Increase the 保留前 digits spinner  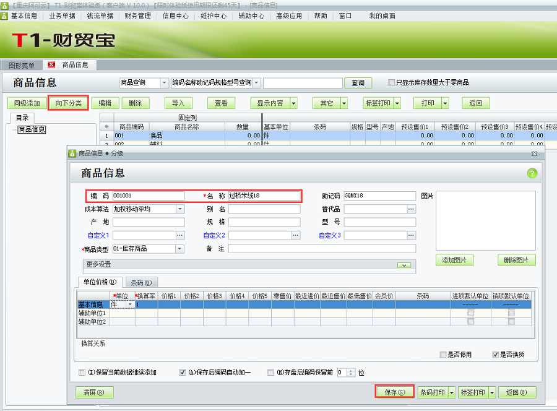point(351,371)
